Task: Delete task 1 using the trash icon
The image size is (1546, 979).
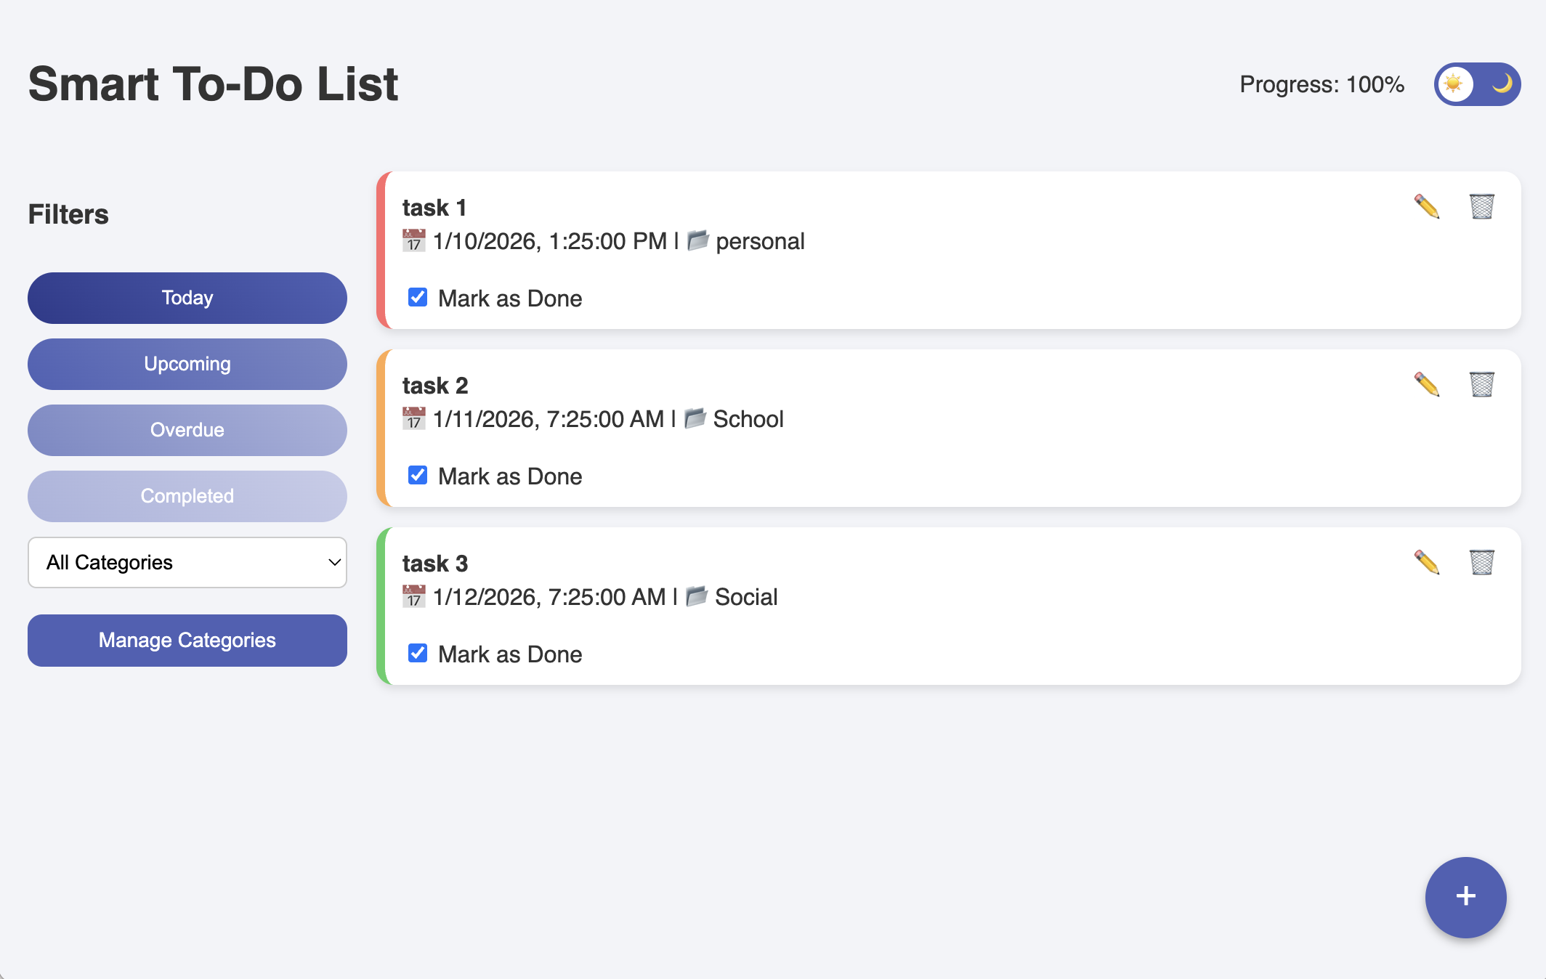Action: coord(1481,207)
